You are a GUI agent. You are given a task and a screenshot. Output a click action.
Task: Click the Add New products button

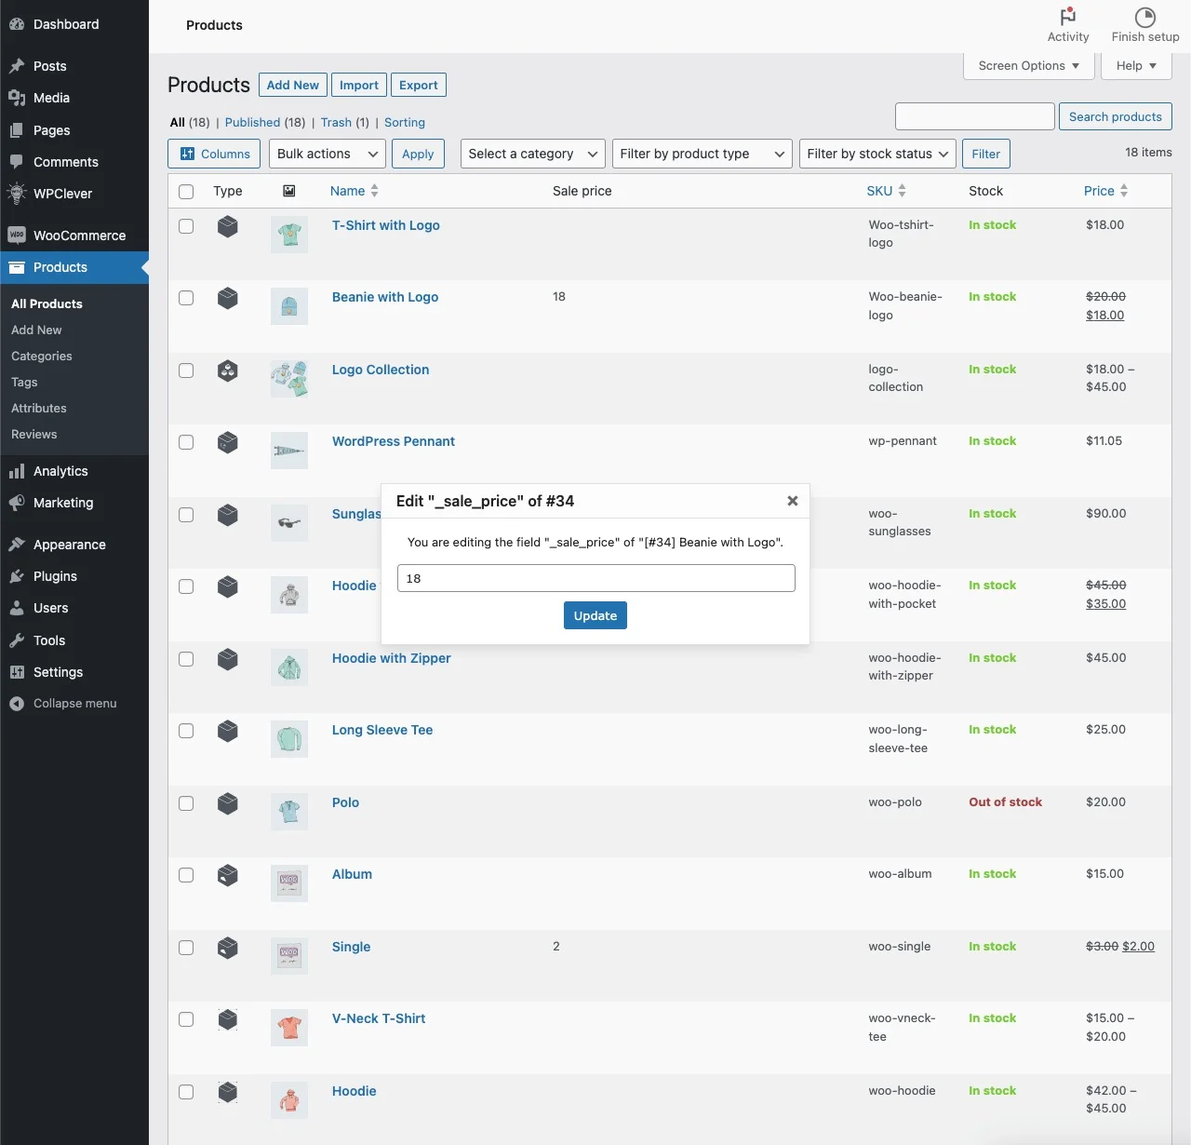tap(292, 85)
